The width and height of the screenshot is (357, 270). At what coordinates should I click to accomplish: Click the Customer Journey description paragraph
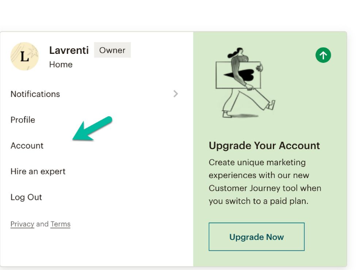tap(265, 182)
